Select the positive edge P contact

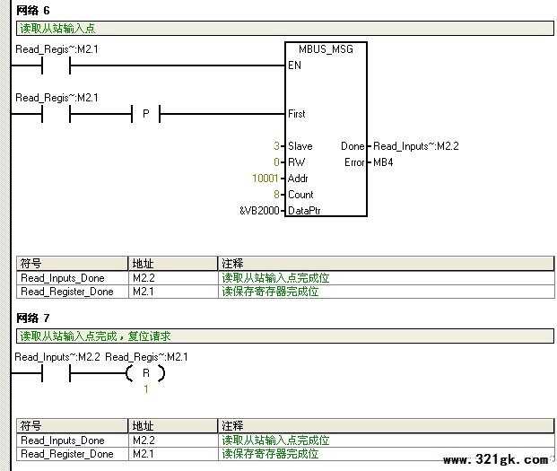(x=145, y=114)
